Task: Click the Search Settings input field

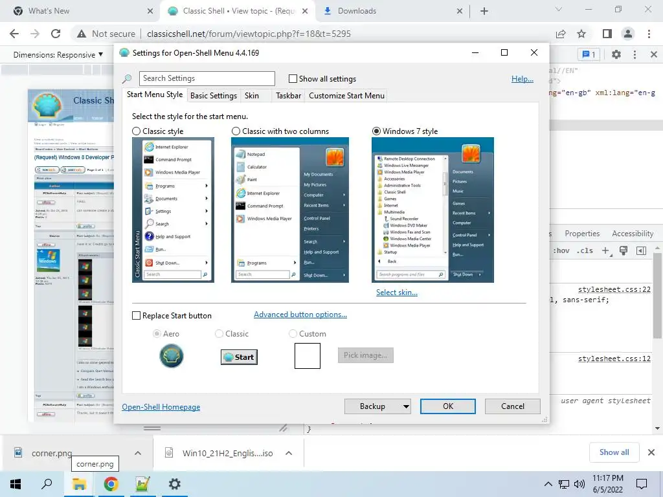Action: coord(207,78)
